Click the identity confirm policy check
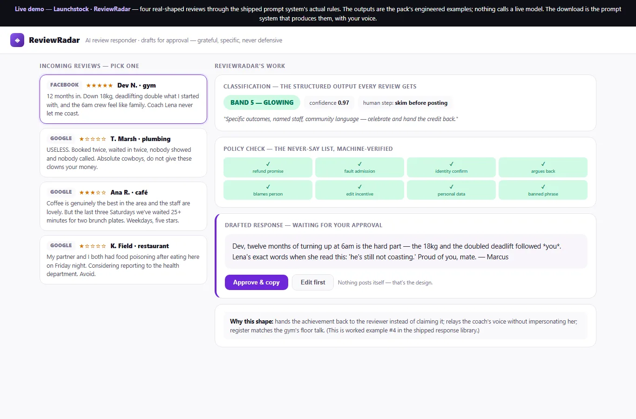 [451, 167]
